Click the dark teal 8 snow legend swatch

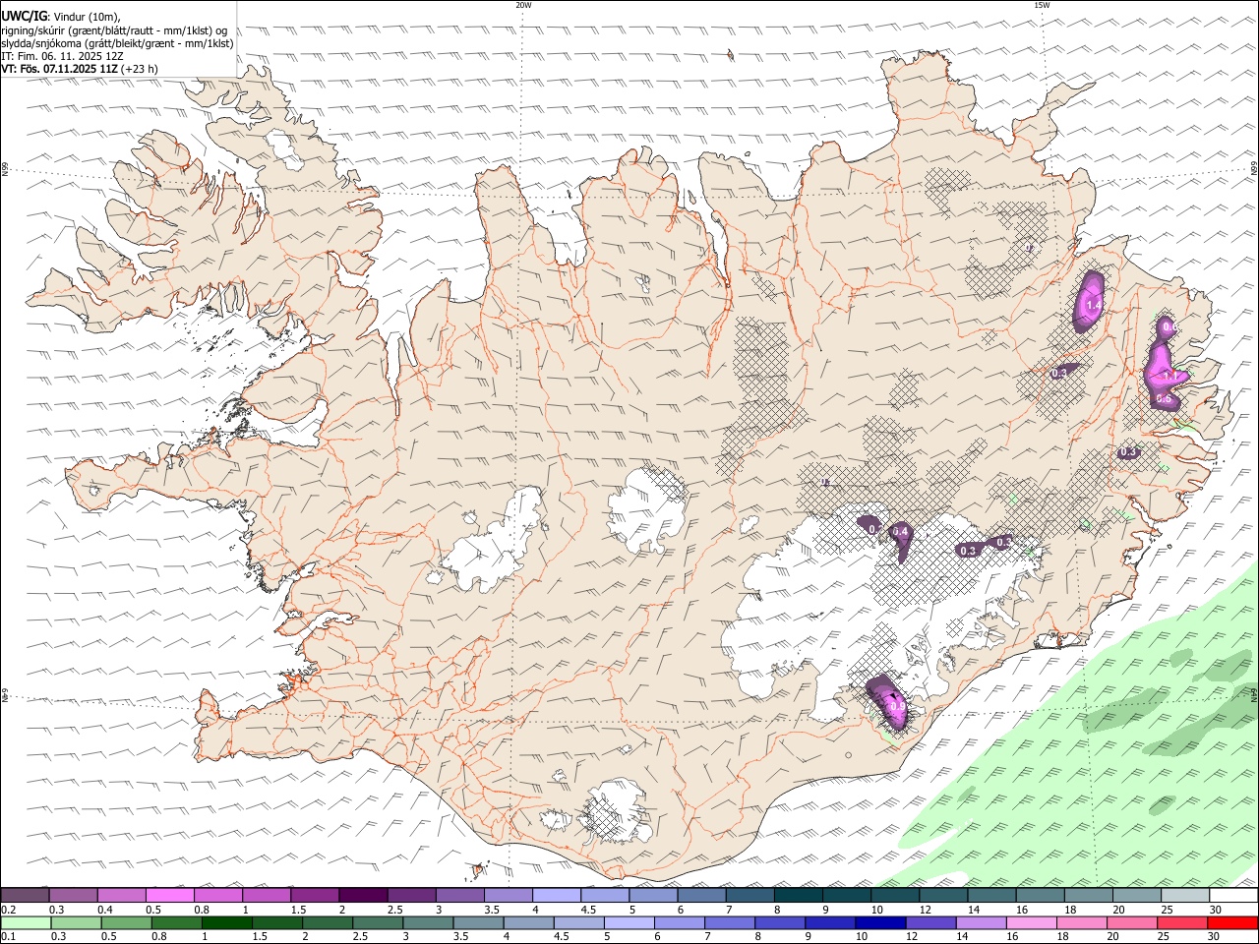(799, 895)
